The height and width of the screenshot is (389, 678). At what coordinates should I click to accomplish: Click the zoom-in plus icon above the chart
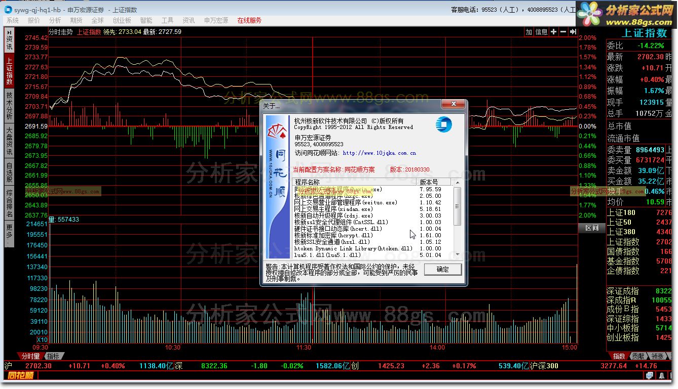tap(553, 32)
